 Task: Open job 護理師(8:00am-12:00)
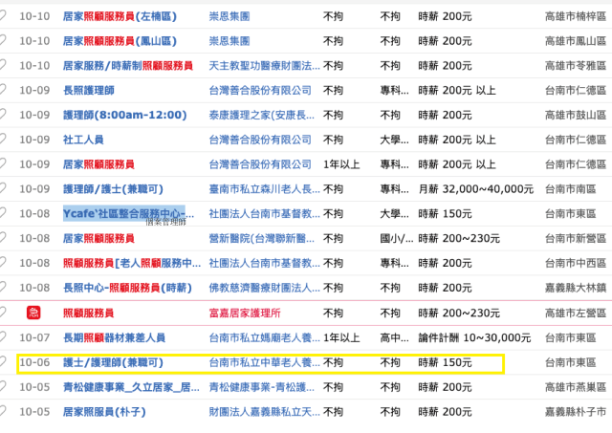tap(125, 115)
